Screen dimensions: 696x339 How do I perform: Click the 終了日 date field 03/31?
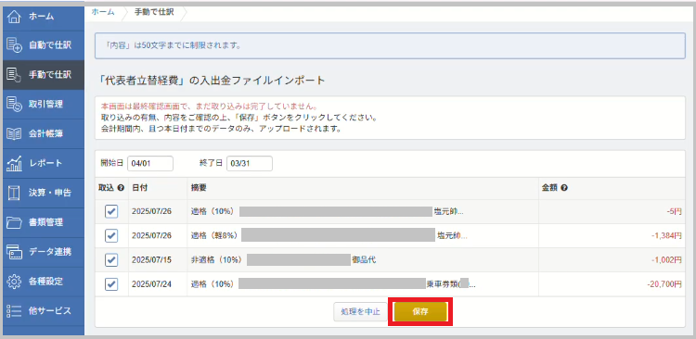250,164
